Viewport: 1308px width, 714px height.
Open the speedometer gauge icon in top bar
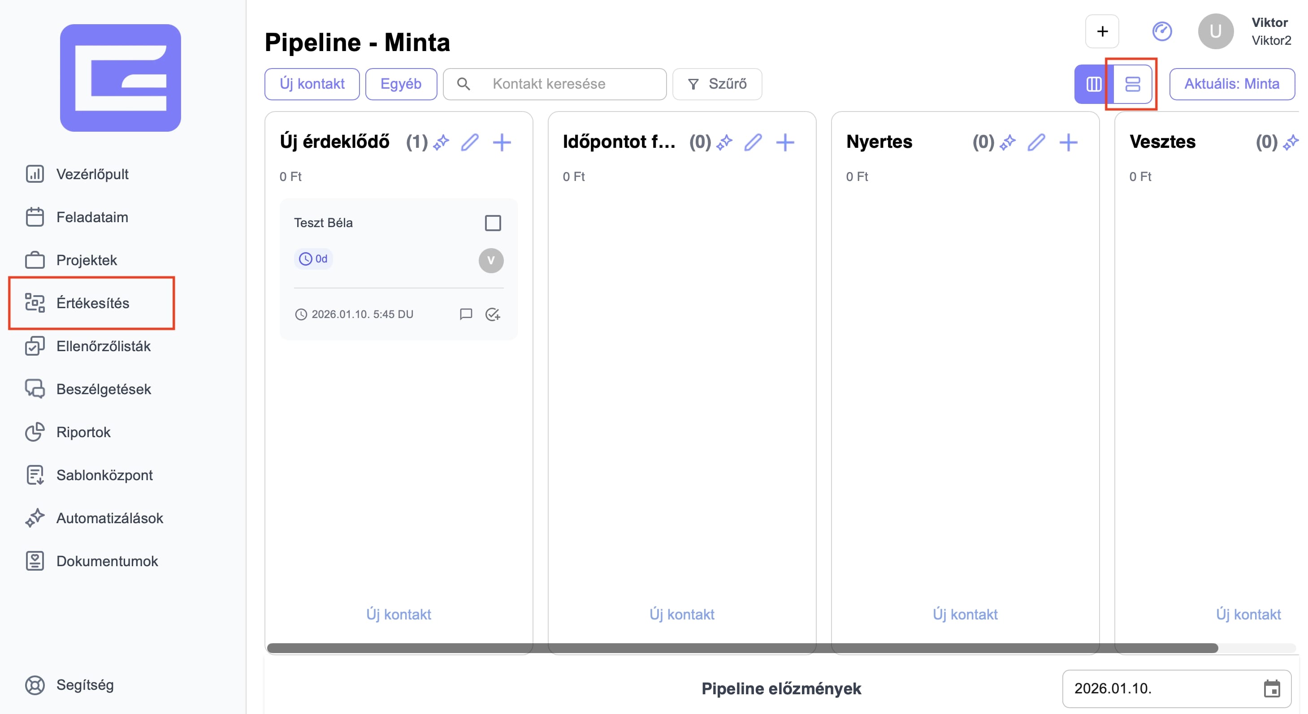1162,31
